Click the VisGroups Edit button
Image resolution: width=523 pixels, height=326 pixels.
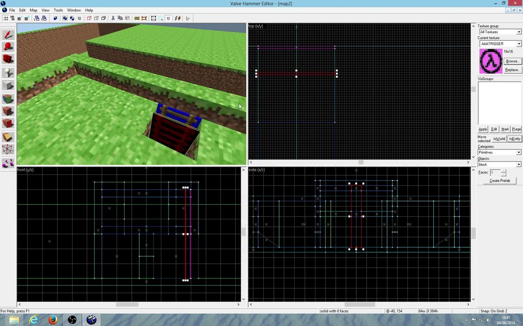[x=494, y=129]
